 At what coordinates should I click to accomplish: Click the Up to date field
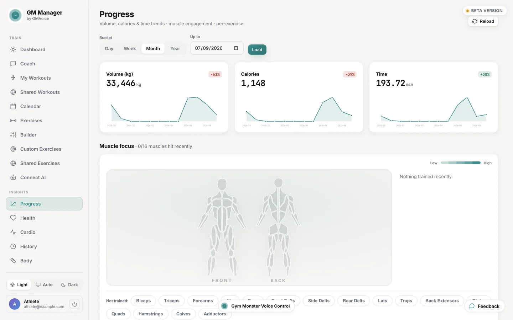(x=217, y=48)
